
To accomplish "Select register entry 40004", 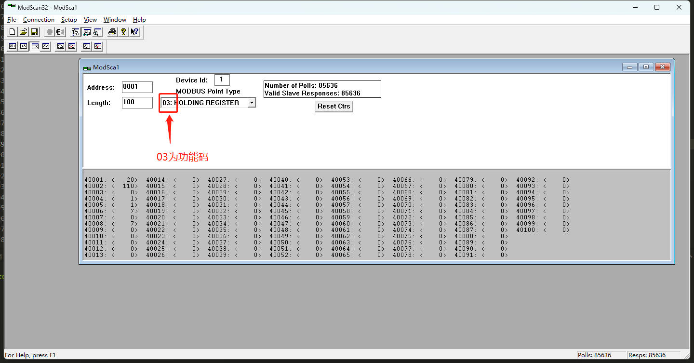I will tap(111, 199).
